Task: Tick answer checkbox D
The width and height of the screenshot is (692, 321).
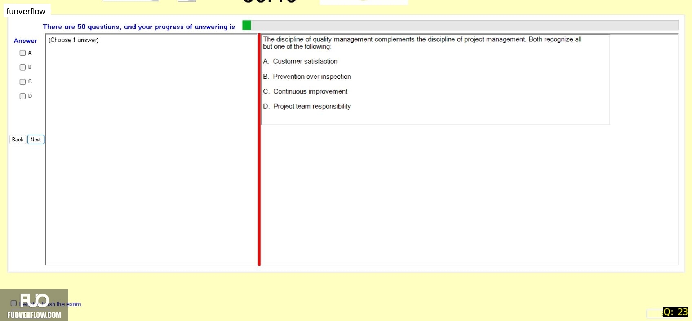Action: point(23,96)
